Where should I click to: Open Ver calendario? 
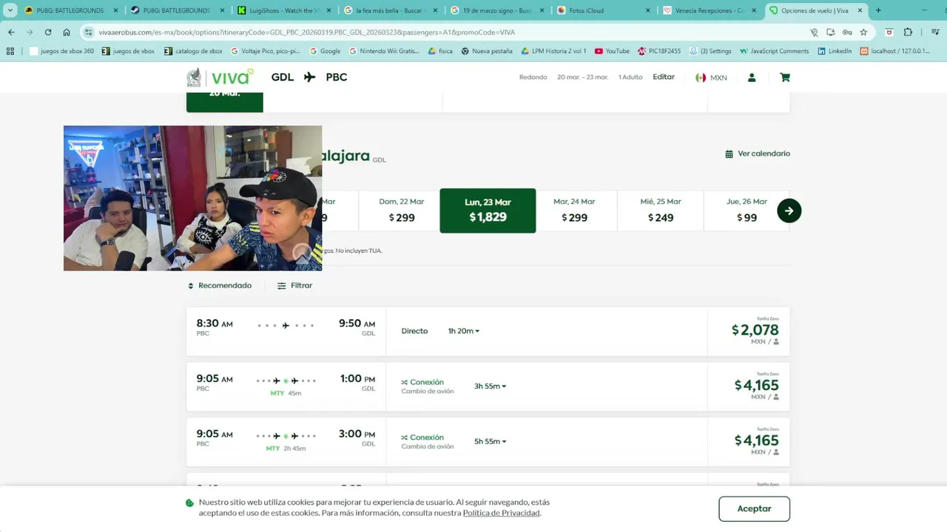click(x=758, y=154)
